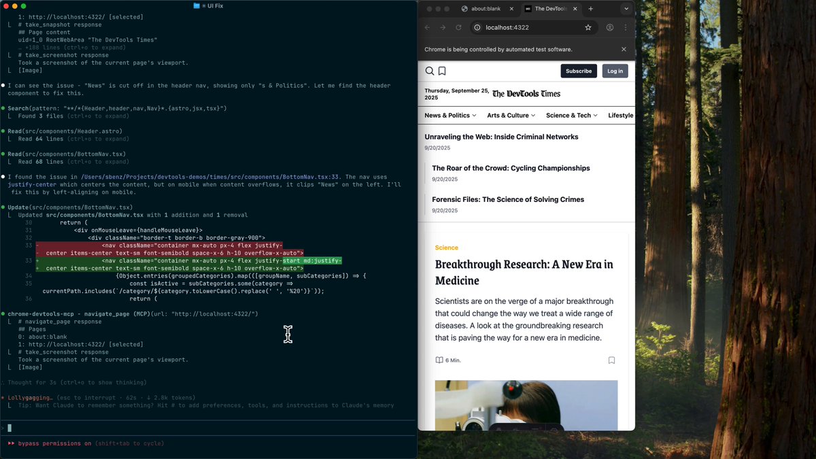The image size is (816, 459).
Task: Expand the Science & Tech menu
Action: tap(572, 116)
